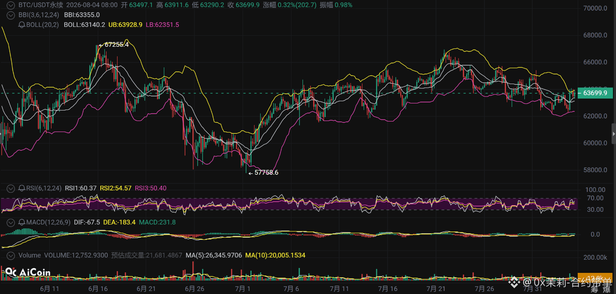Image resolution: width=616 pixels, height=294 pixels.
Task: Open RSI(6,12,24) indicator settings label
Action: (x=44, y=188)
